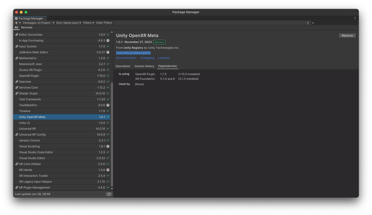Open the add package dropdown arrow
This screenshot has width=372, height=215.
pos(20,23)
